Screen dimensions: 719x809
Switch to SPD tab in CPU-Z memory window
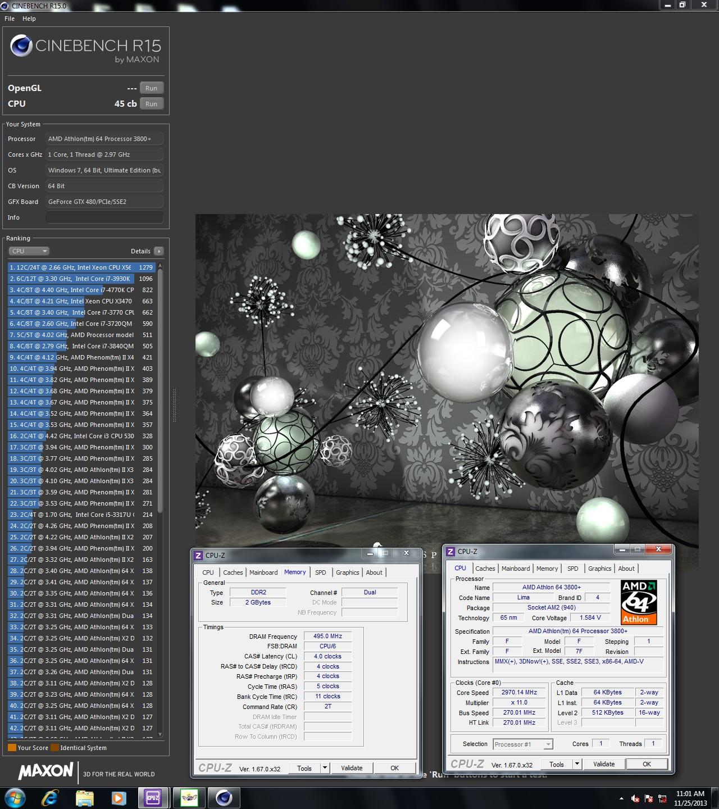pos(321,572)
